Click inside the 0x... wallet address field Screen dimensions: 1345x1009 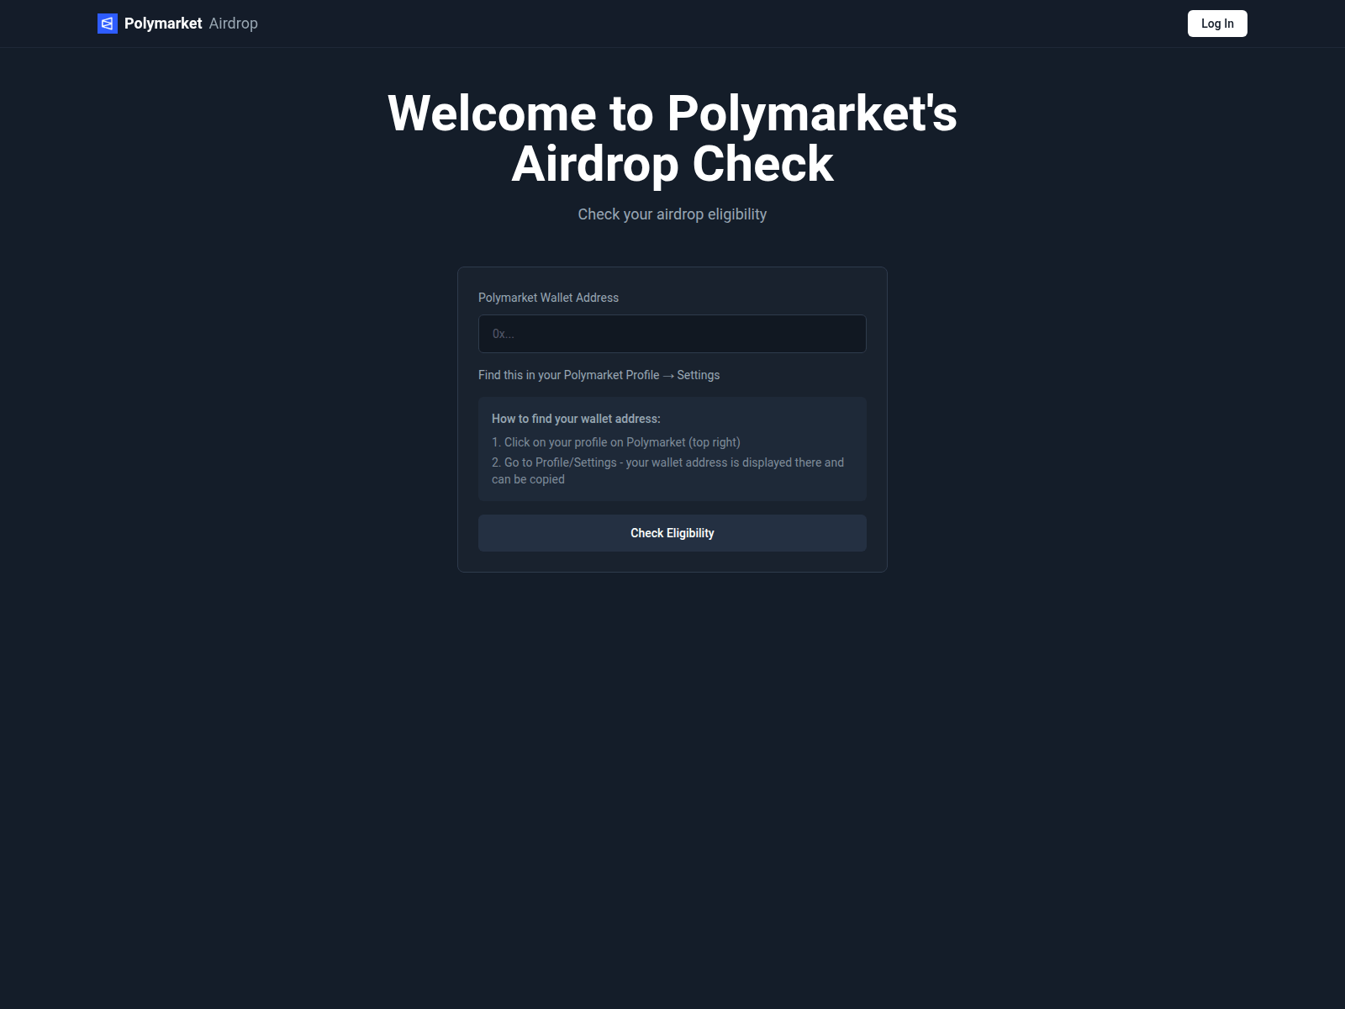click(672, 334)
